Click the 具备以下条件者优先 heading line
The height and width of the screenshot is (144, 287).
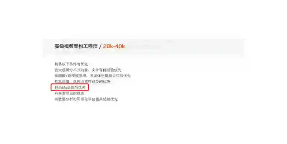[x=72, y=64]
